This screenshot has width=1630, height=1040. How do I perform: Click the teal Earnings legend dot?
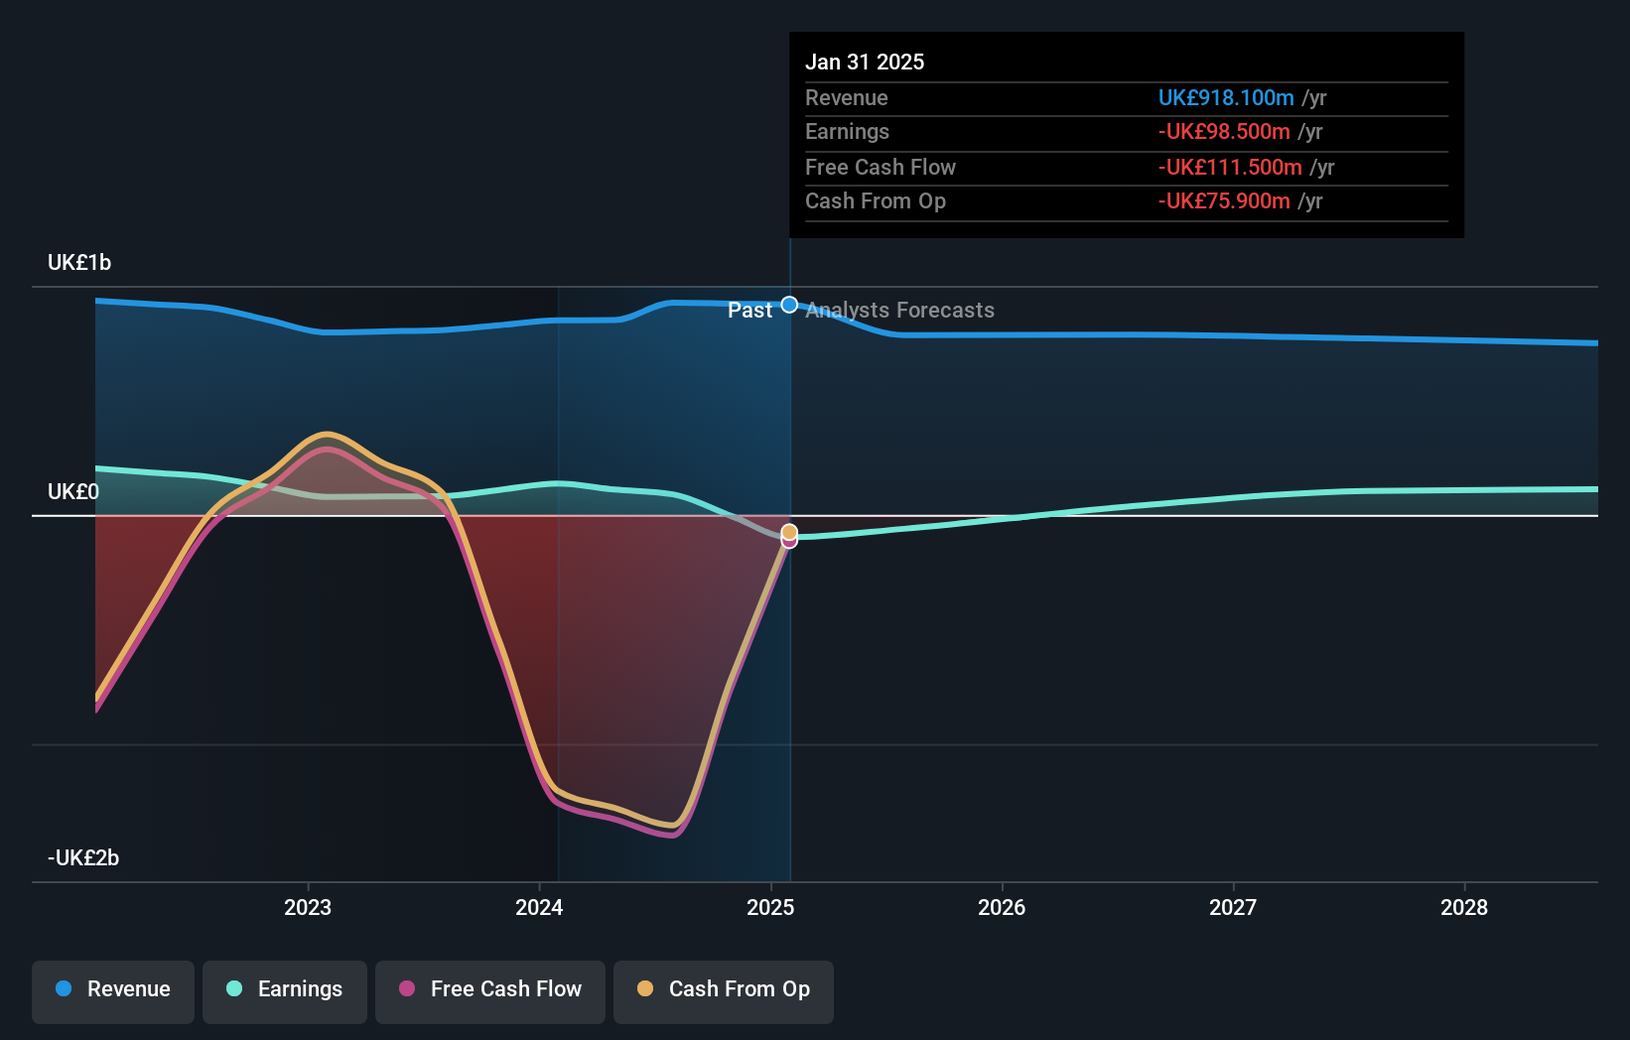point(234,989)
